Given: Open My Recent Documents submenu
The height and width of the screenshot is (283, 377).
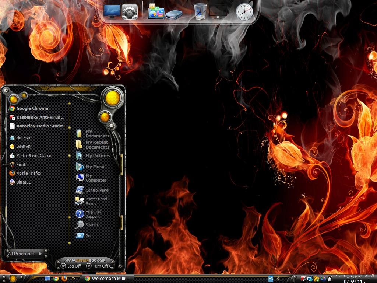Looking at the screenshot, I should (97, 144).
